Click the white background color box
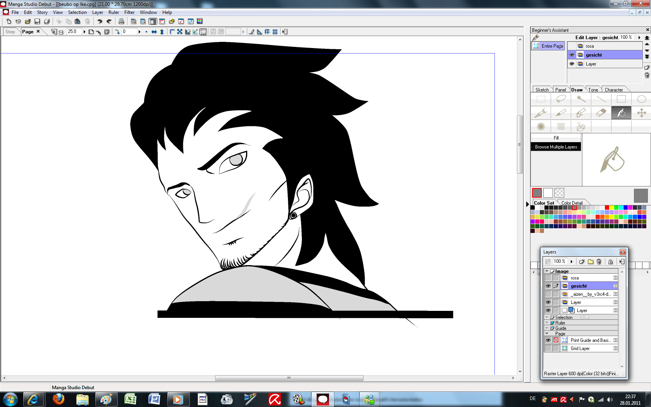The height and width of the screenshot is (407, 651). [548, 193]
